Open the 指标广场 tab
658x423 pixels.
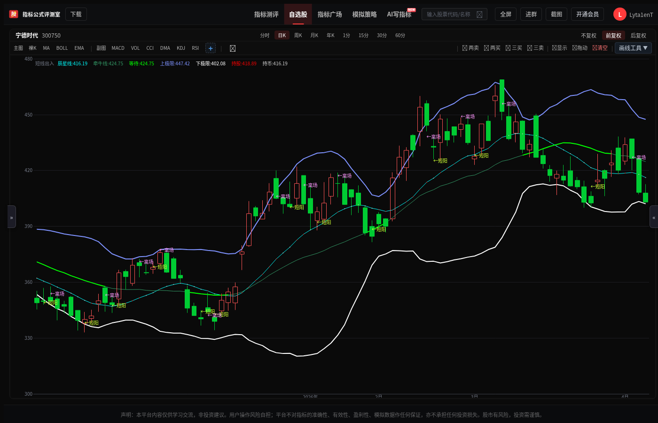click(330, 15)
